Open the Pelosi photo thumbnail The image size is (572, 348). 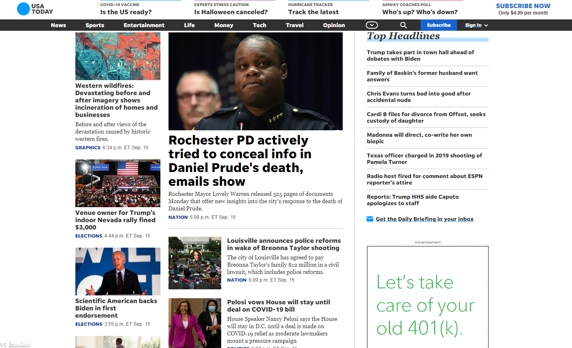pyautogui.click(x=195, y=323)
